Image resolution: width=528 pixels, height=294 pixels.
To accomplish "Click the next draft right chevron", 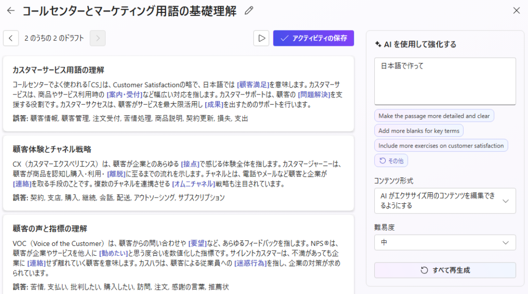I will pos(97,38).
